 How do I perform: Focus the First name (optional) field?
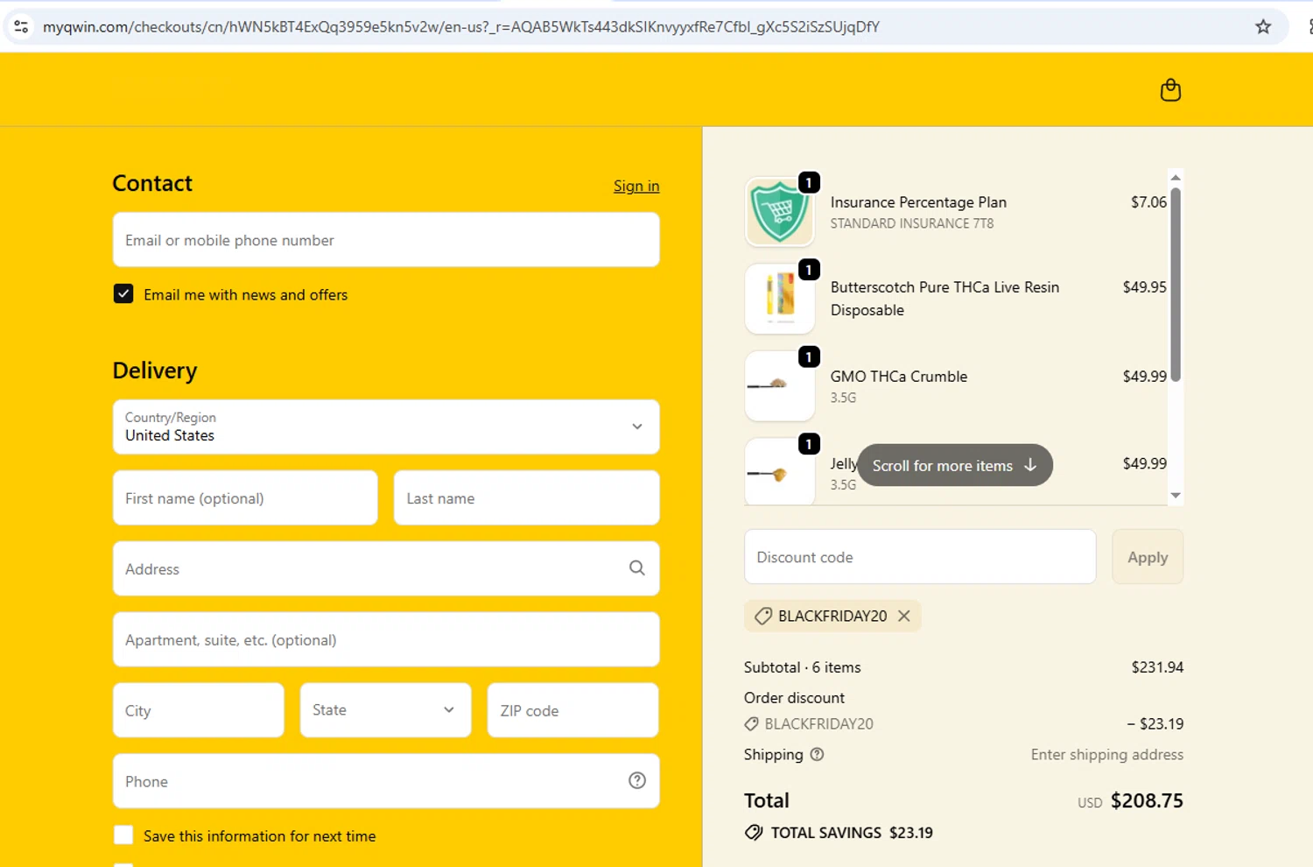(x=245, y=497)
